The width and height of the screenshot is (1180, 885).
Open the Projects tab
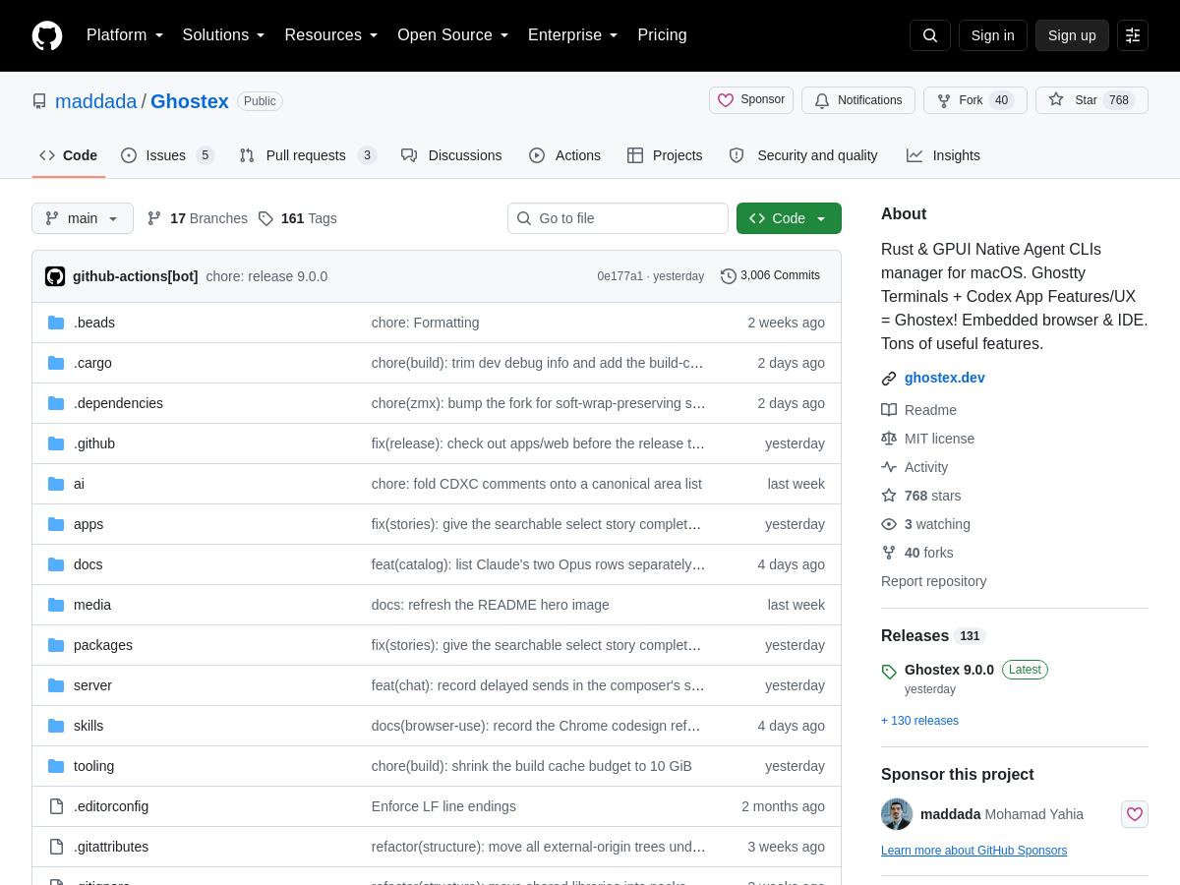click(x=665, y=155)
